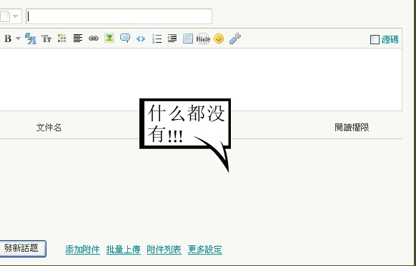This screenshot has width=416, height=266.
Task: Open the font family picker icon
Action: point(31,39)
